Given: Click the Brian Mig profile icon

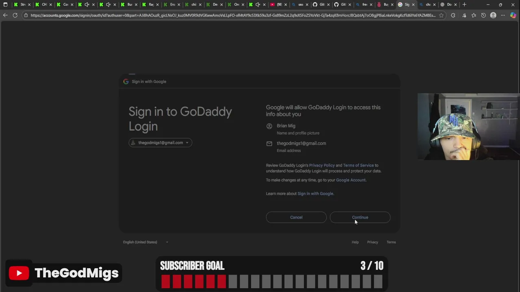Looking at the screenshot, I should (x=269, y=126).
